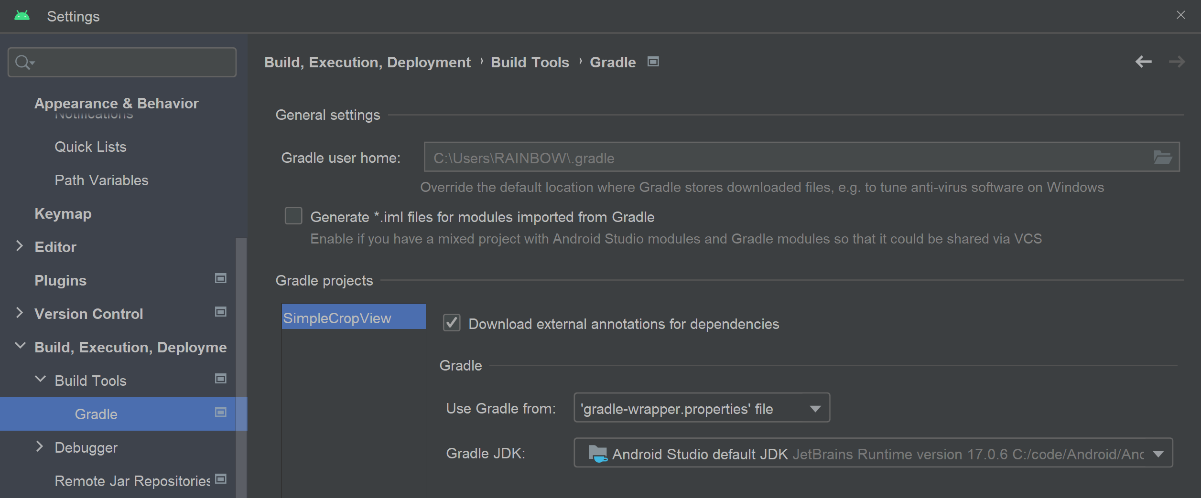The height and width of the screenshot is (498, 1201).
Task: Focus the settings search field
Action: 122,62
